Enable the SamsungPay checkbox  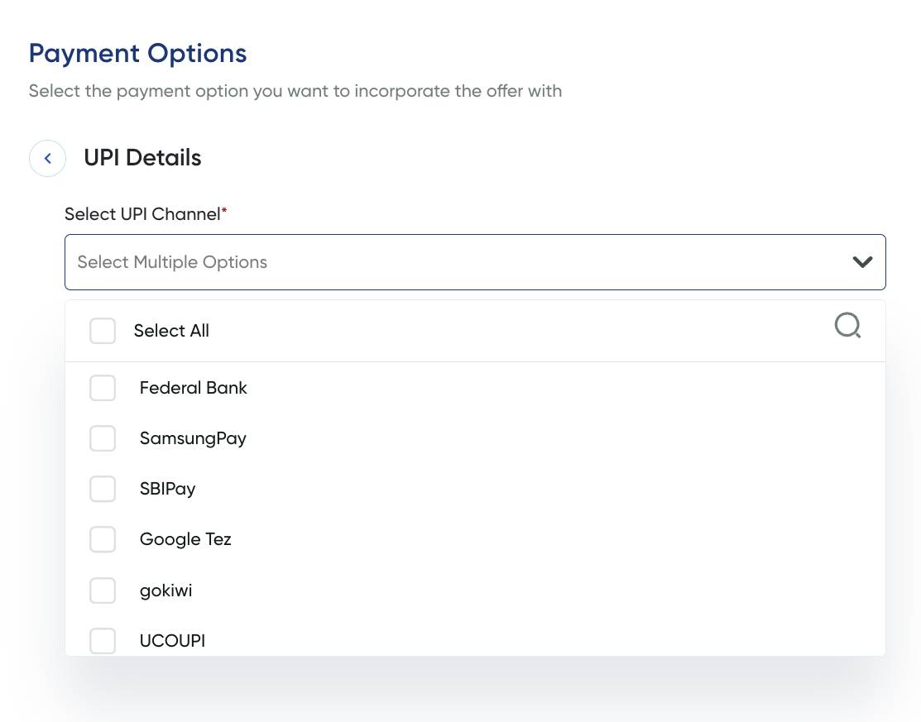pos(103,438)
